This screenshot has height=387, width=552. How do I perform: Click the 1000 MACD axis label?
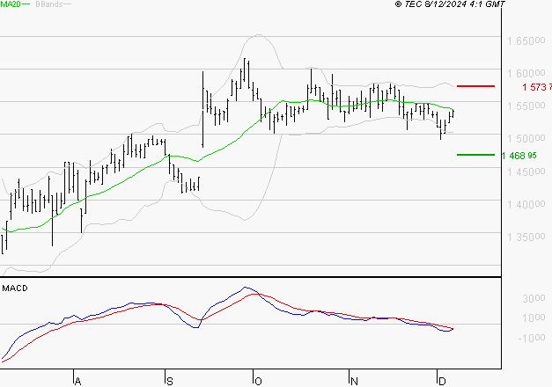coord(534,318)
